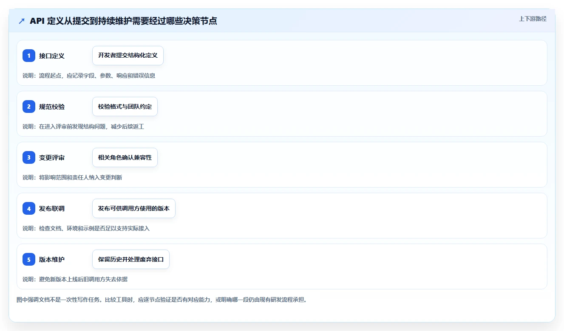Viewport: 564px width, 331px height.
Task: Select the 接口定义 step label
Action: click(52, 56)
